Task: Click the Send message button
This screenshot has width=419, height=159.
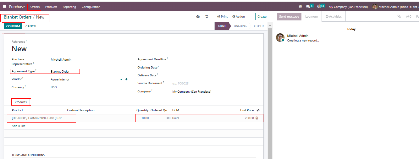Action: point(289,17)
